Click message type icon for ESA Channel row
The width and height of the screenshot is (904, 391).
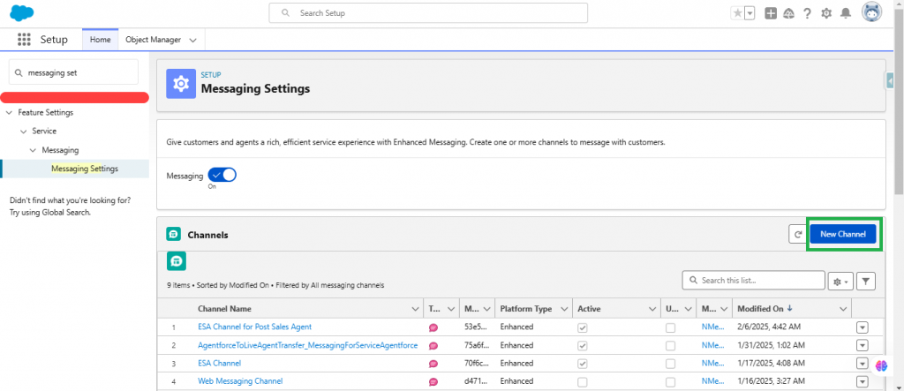[x=433, y=364]
